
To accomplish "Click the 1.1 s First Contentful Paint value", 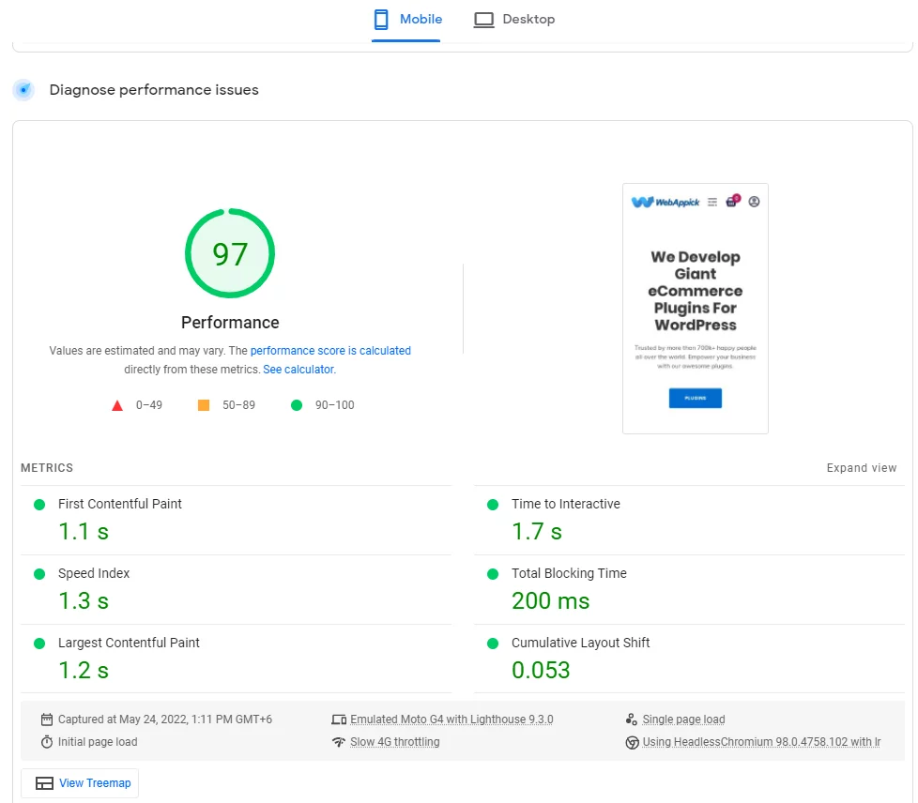I will click(84, 532).
